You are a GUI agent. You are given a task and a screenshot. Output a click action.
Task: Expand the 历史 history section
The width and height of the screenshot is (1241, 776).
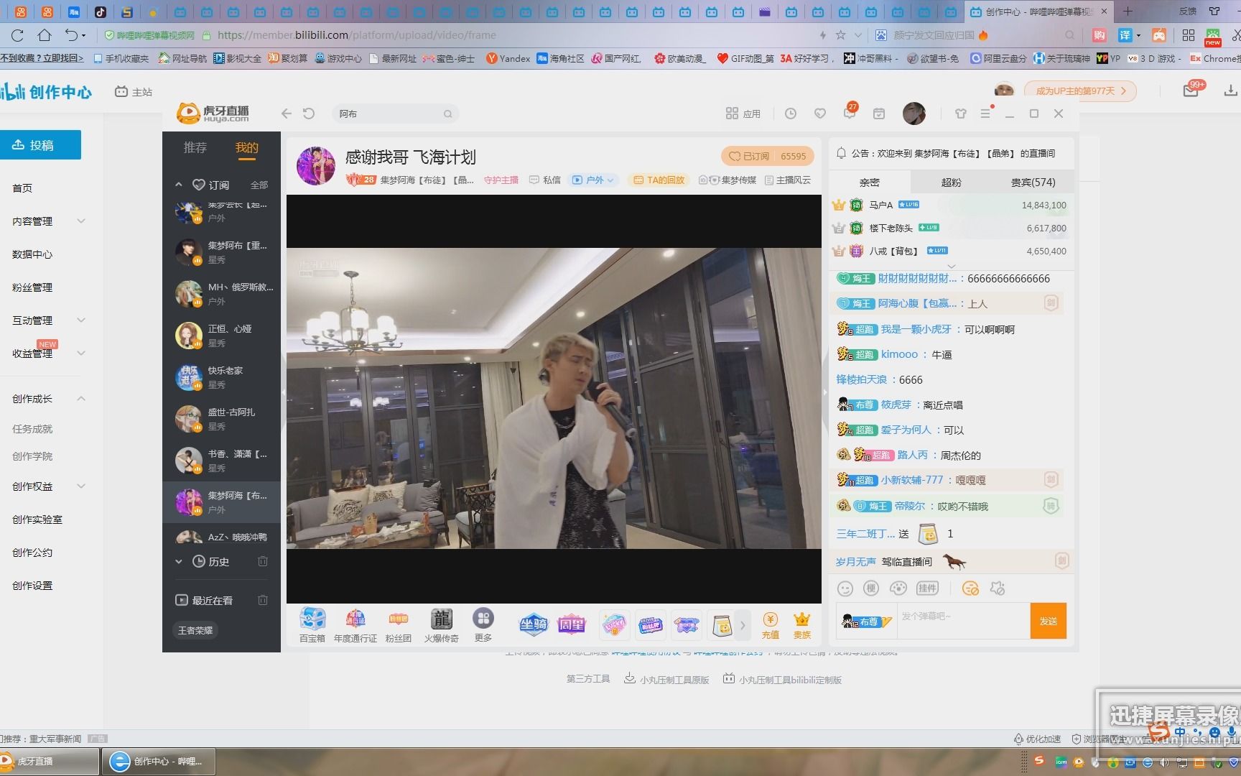pyautogui.click(x=178, y=561)
